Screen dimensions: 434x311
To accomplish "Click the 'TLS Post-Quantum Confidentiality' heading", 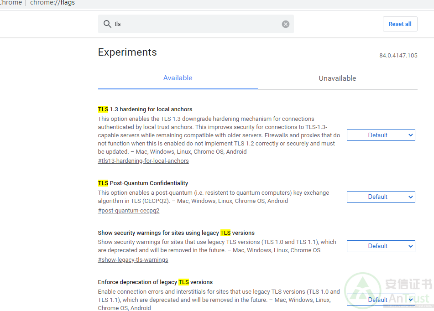I will pyautogui.click(x=143, y=183).
